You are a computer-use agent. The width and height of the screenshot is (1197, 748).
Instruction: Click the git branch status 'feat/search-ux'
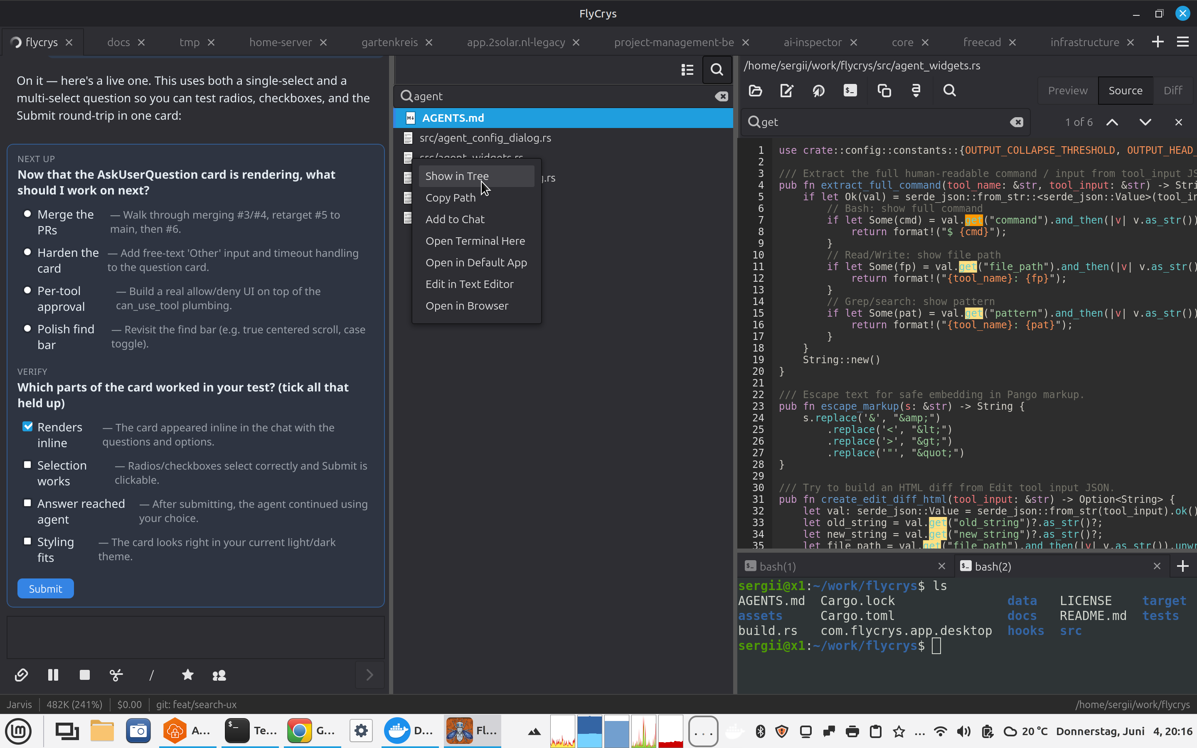pos(196,704)
